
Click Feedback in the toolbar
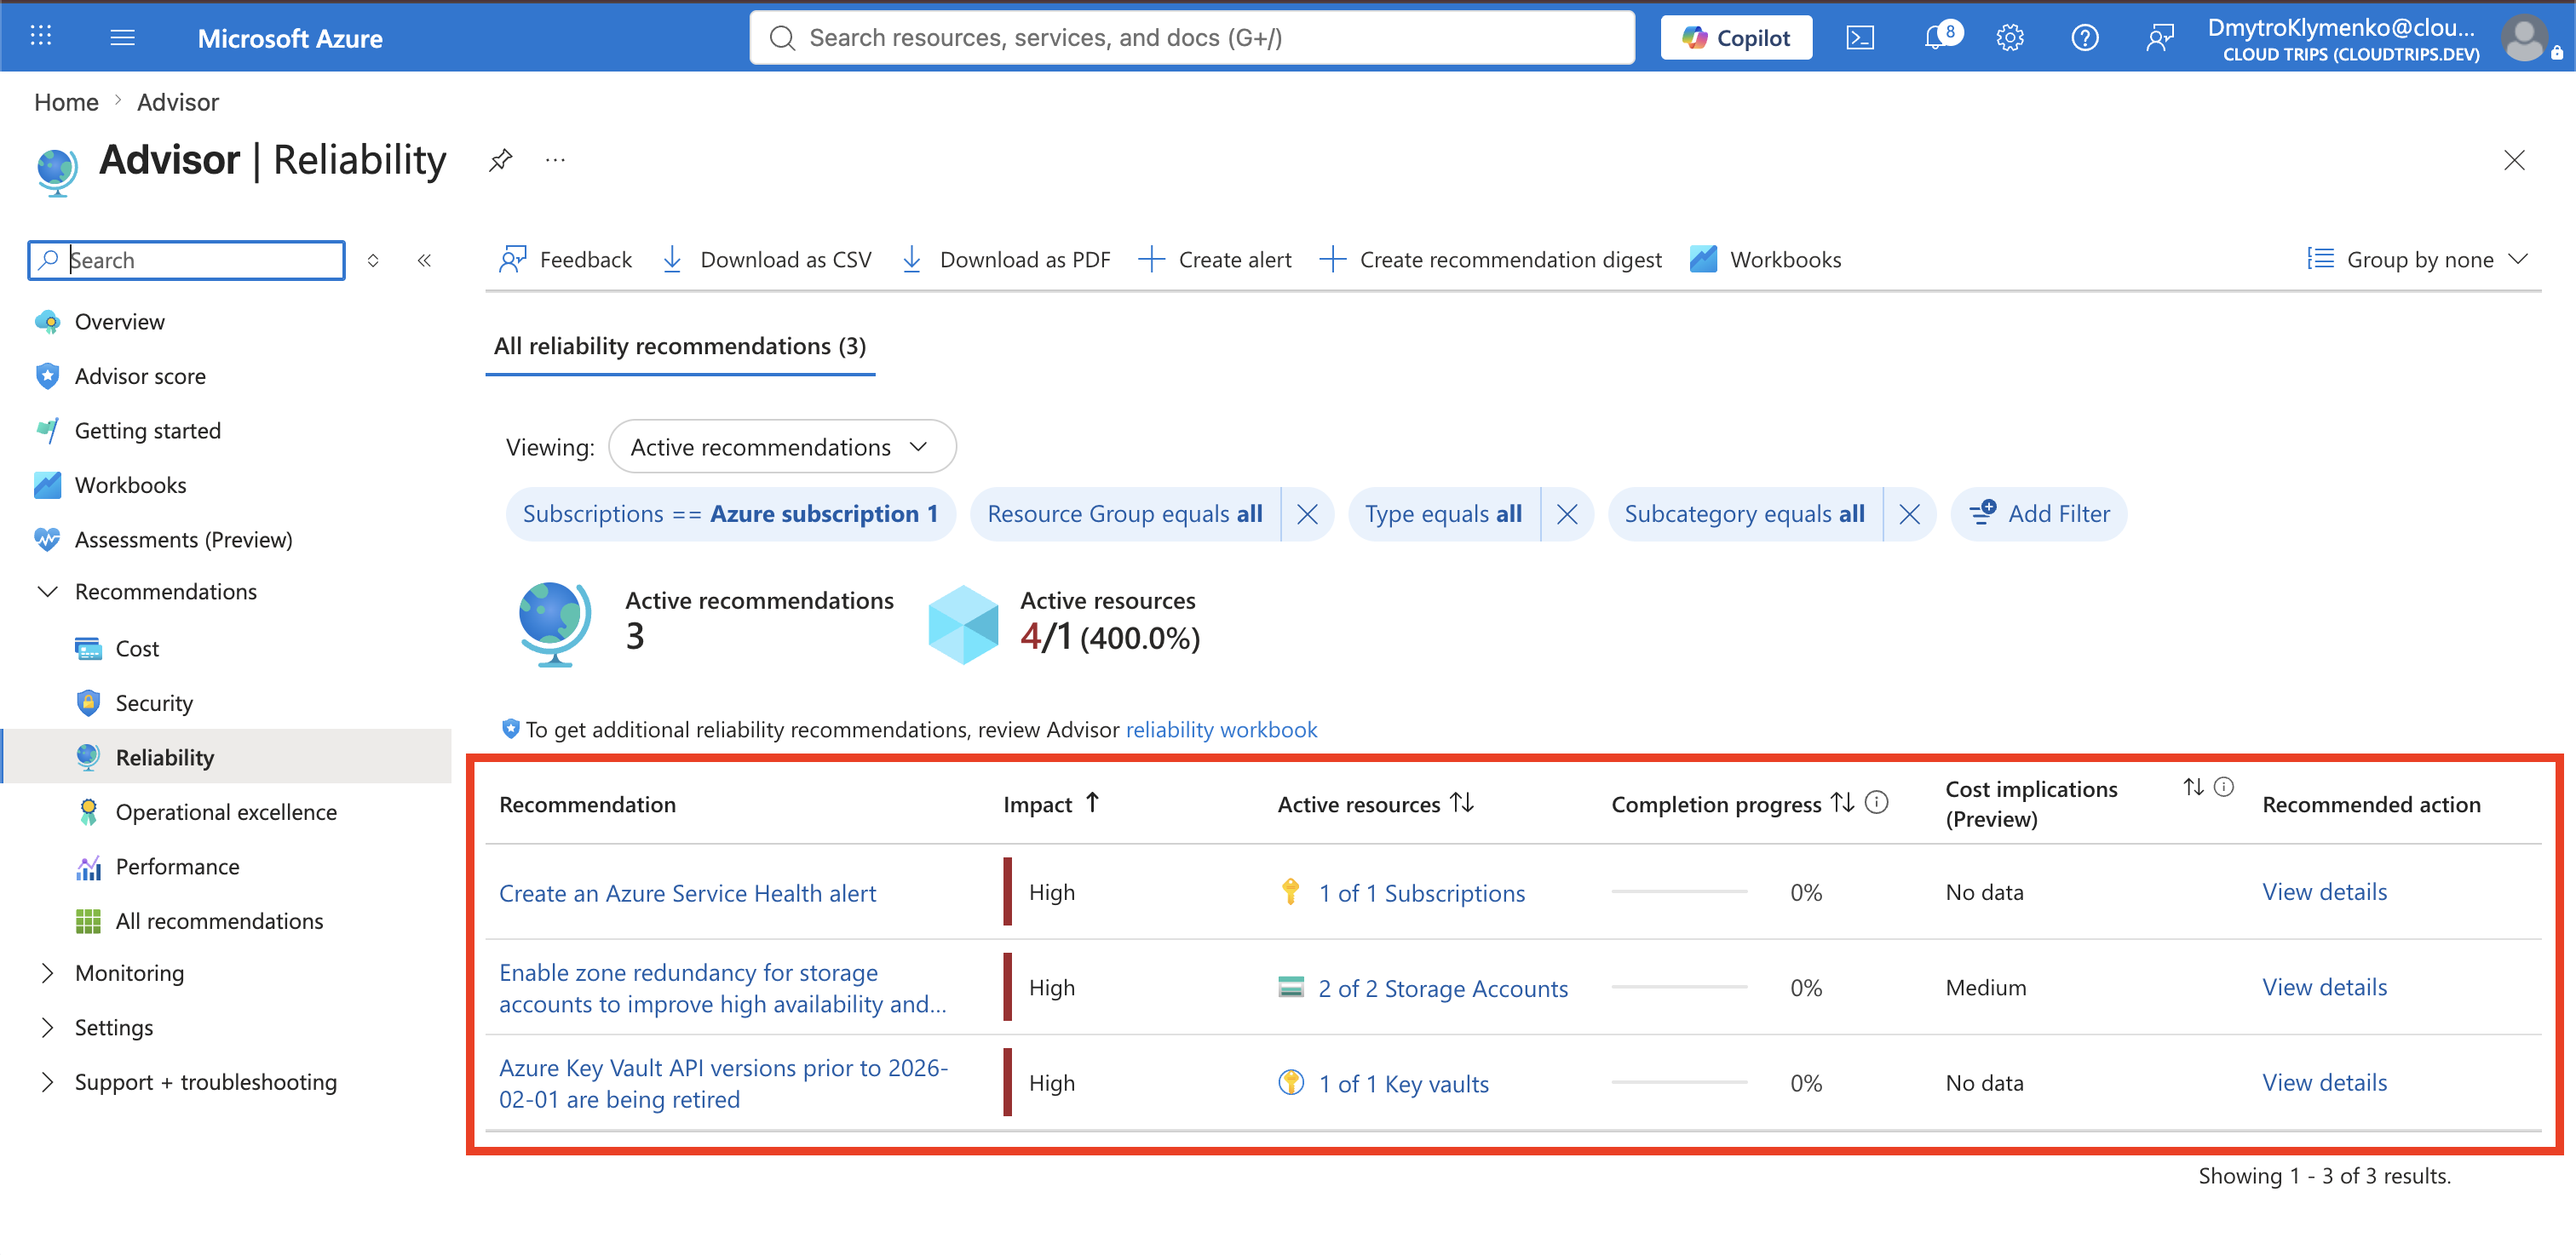pyautogui.click(x=565, y=260)
